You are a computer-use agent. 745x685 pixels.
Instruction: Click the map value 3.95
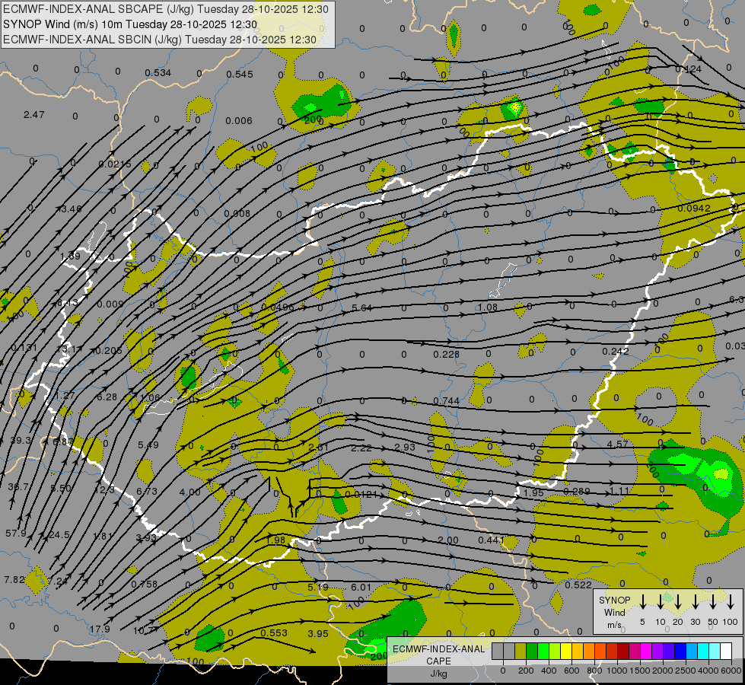318,634
